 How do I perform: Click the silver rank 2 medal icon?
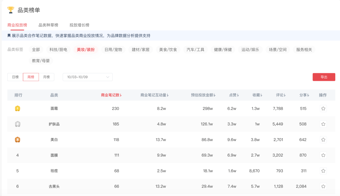(18, 124)
